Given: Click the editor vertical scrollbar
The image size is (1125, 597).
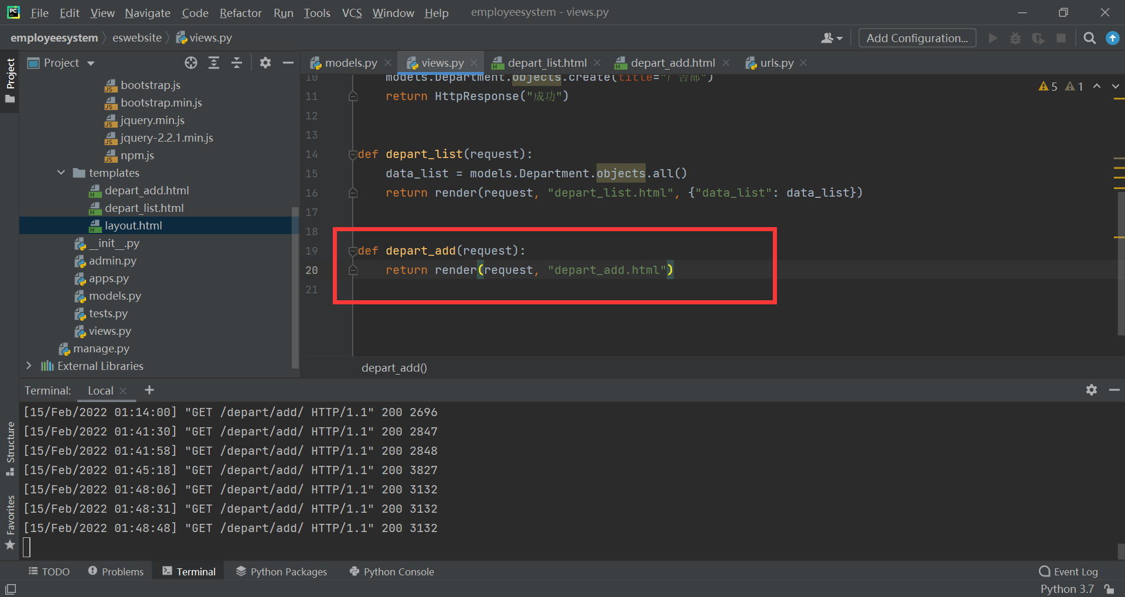Looking at the screenshot, I should [x=1121, y=263].
